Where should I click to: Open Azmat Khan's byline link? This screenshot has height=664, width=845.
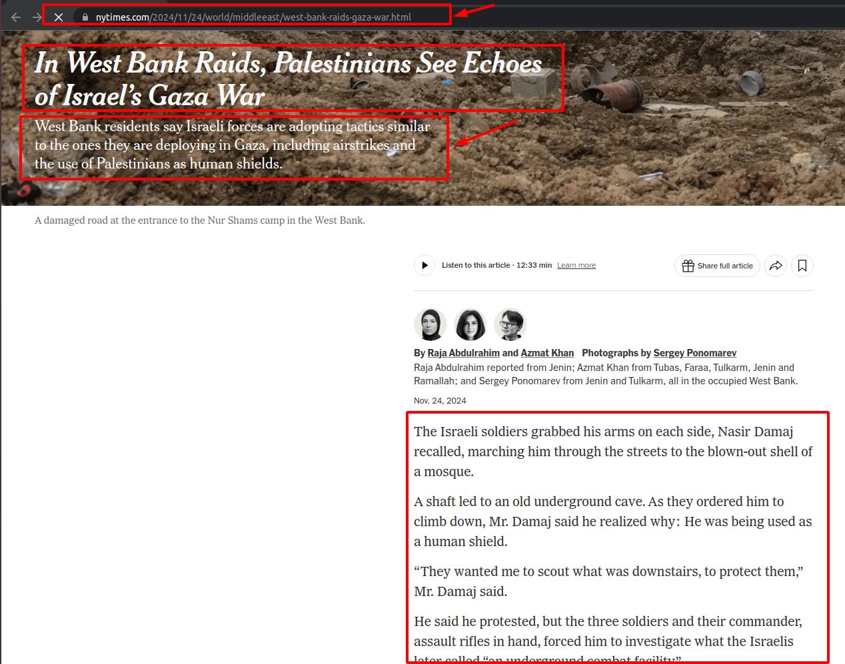click(547, 353)
